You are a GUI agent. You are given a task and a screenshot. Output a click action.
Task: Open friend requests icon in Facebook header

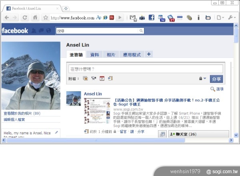(34, 31)
